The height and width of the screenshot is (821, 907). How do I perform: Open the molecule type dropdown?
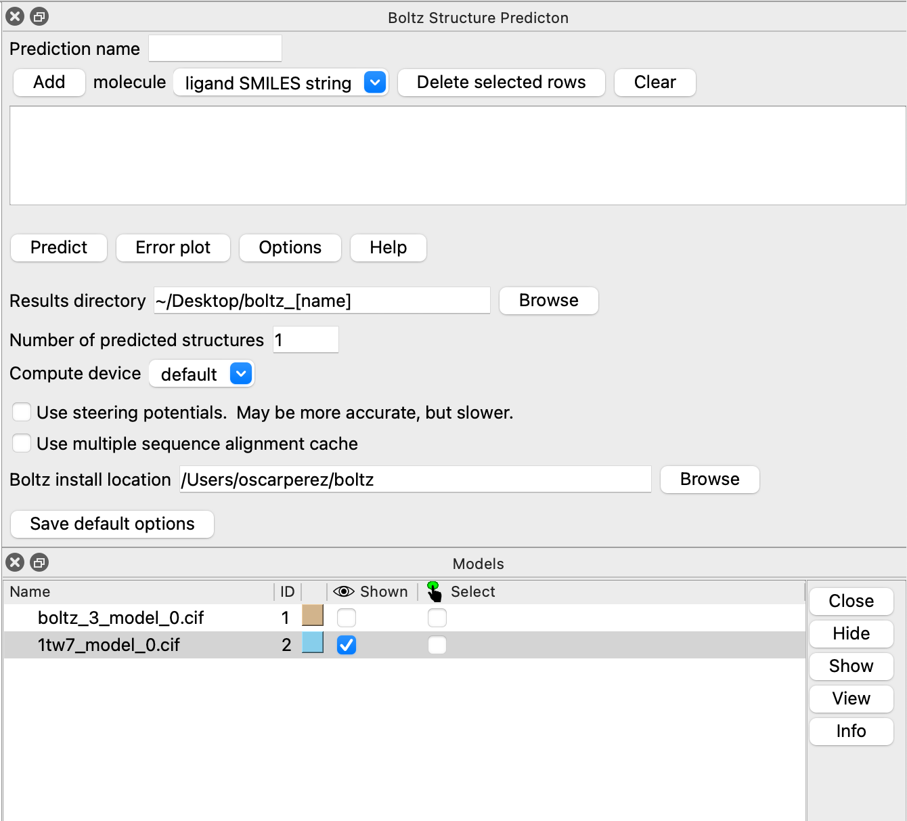pos(374,83)
